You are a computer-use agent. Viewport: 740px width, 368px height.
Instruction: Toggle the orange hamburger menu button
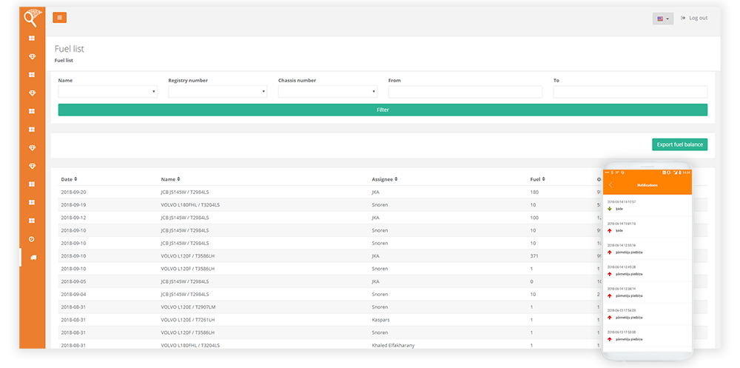pos(59,18)
